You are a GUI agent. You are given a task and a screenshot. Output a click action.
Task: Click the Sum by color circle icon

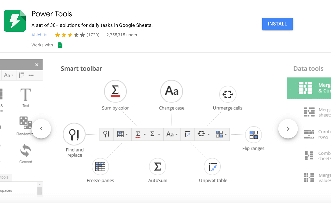point(115,91)
